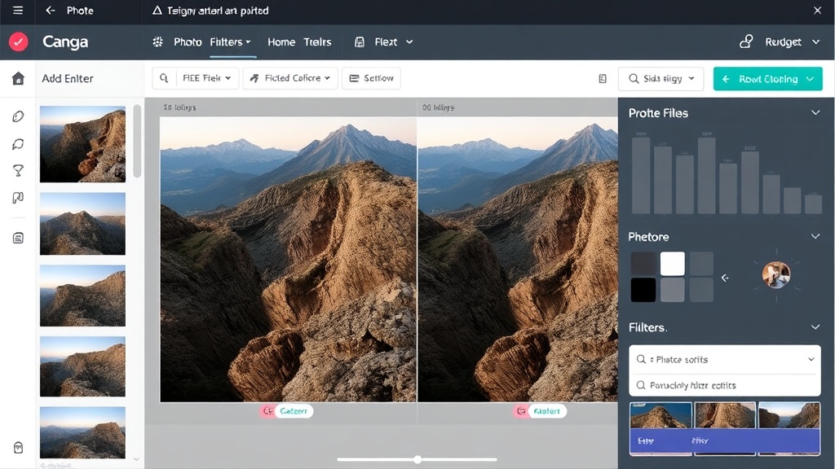
Task: Click the clipboard icon beside the search dropdown
Action: tap(603, 79)
